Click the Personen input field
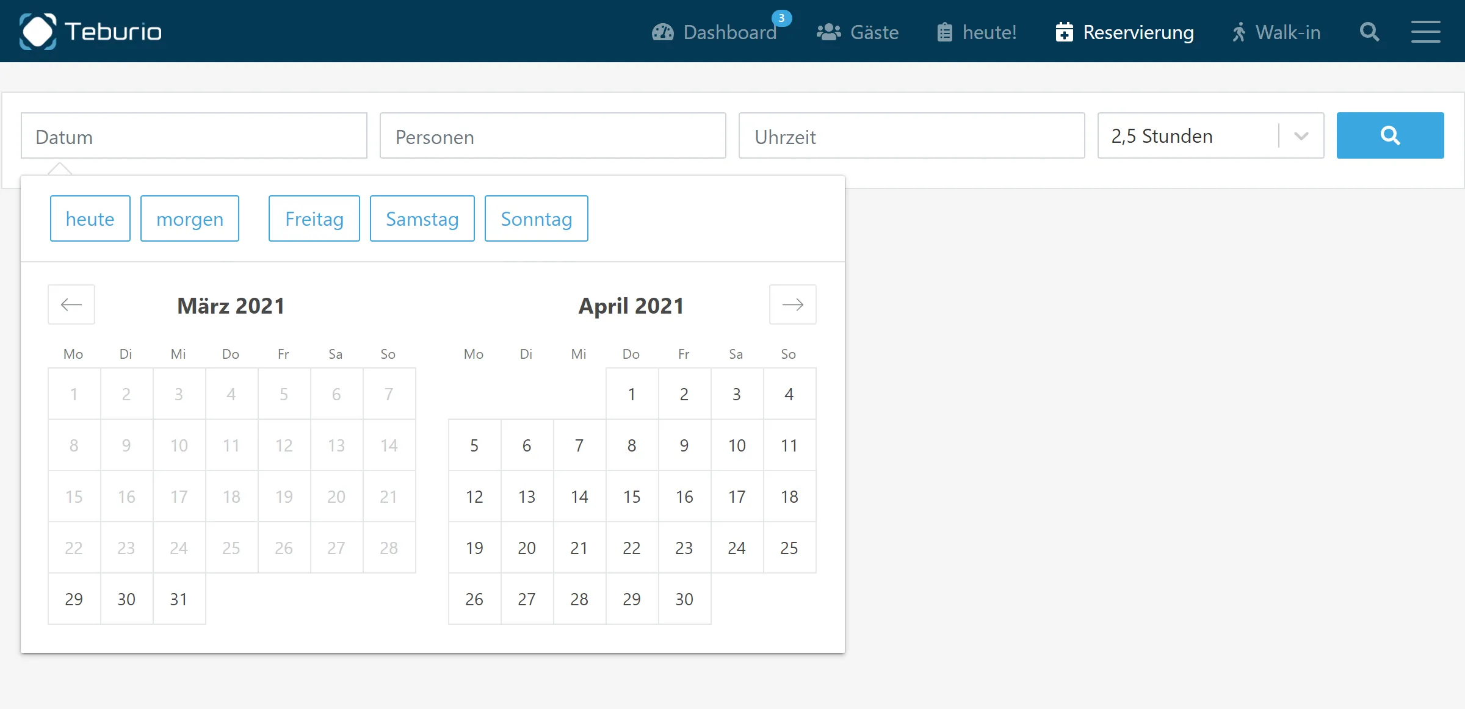 tap(552, 135)
